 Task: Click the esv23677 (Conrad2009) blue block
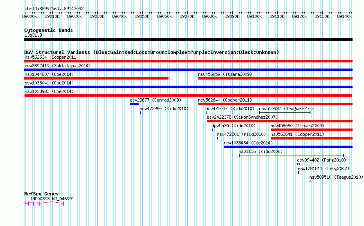pos(134,104)
